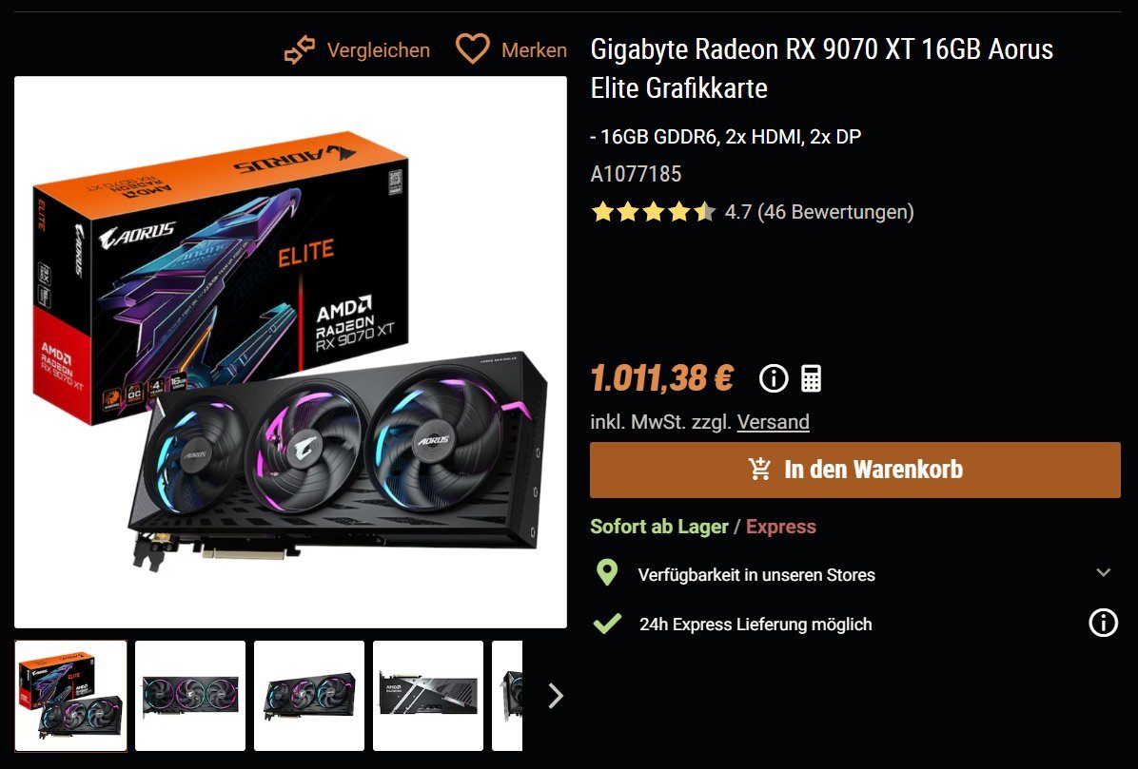Select the fourth thumbnail showing the backplate
The width and height of the screenshot is (1138, 769).
pyautogui.click(x=428, y=696)
